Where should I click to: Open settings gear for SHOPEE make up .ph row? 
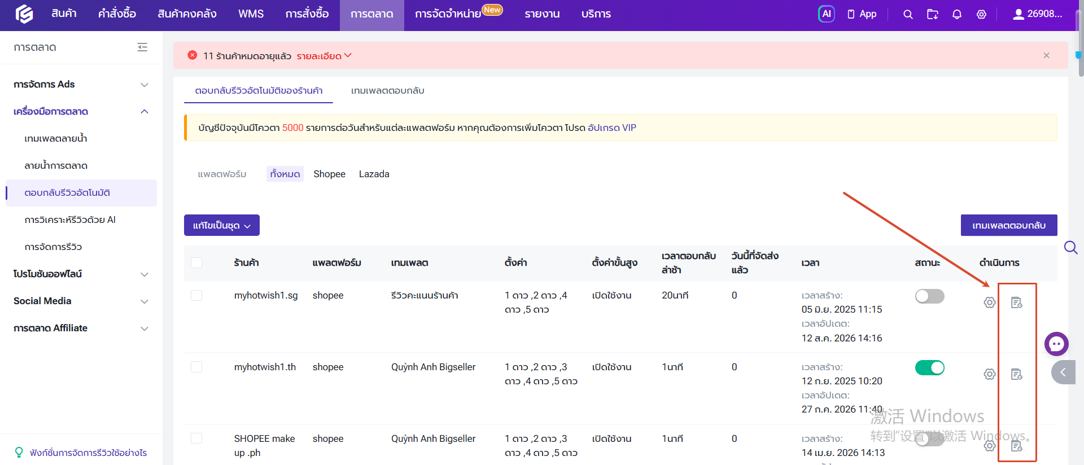point(990,446)
